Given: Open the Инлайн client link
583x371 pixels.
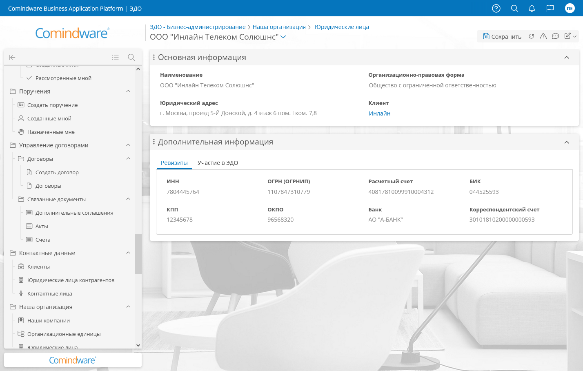Looking at the screenshot, I should coord(380,113).
